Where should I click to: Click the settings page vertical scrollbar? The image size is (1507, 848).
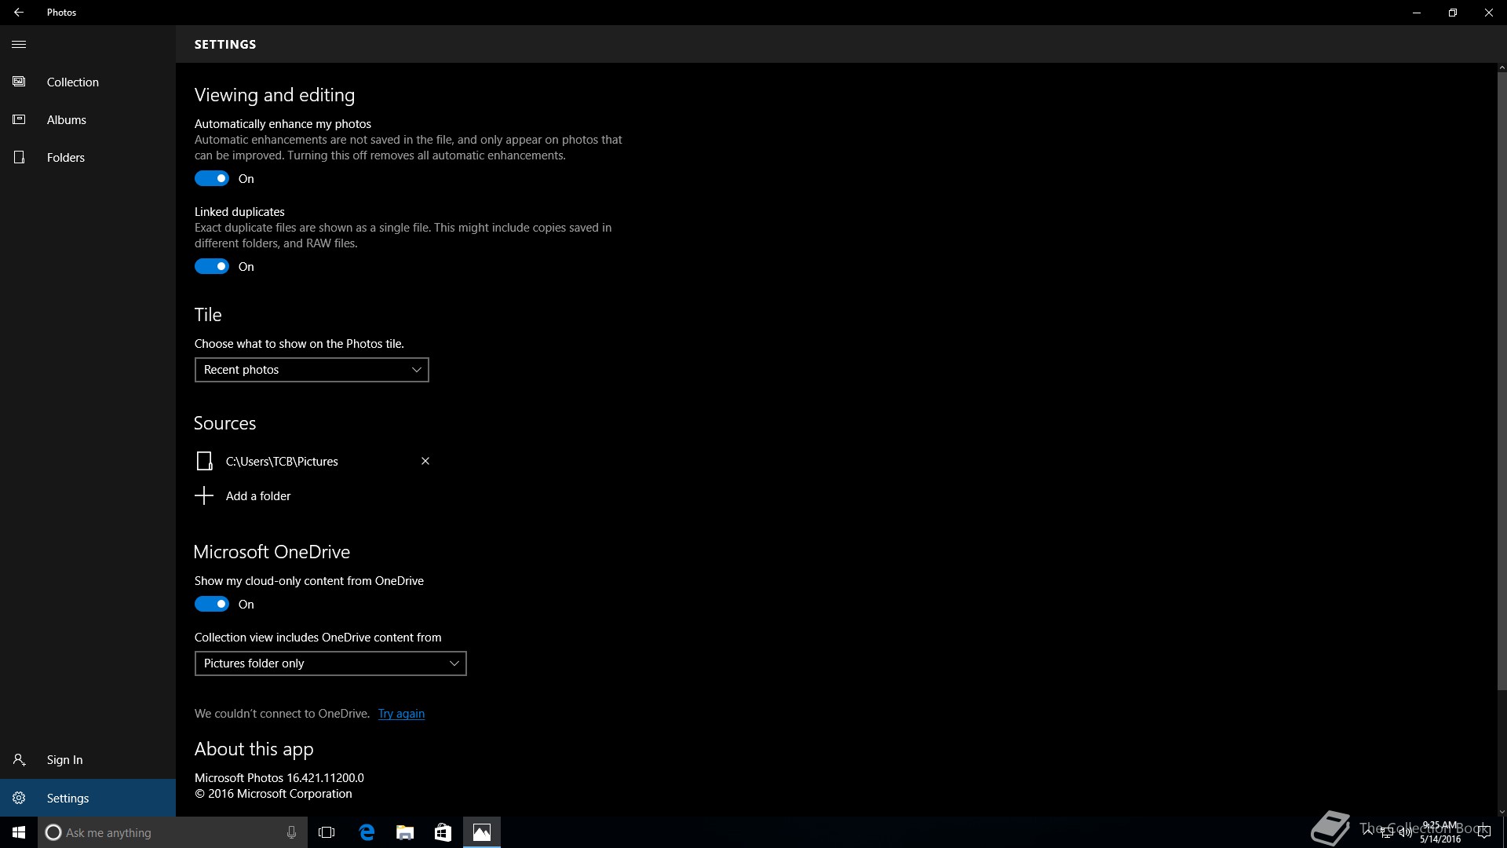[1502, 381]
